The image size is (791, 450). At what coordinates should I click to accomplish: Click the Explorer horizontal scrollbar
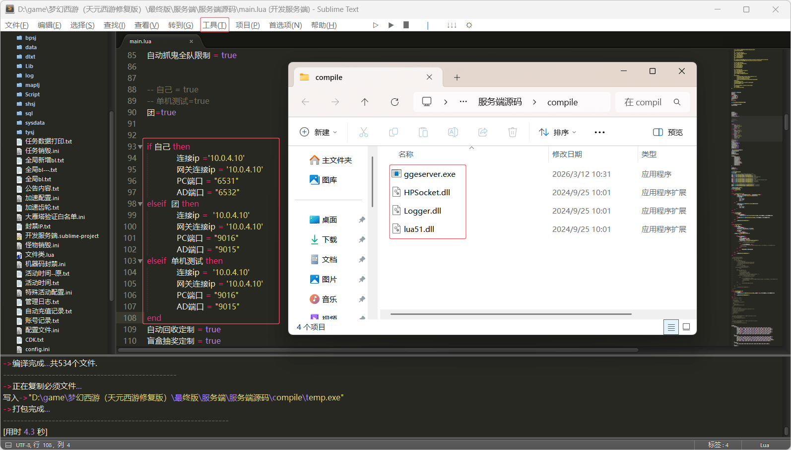[x=511, y=314]
